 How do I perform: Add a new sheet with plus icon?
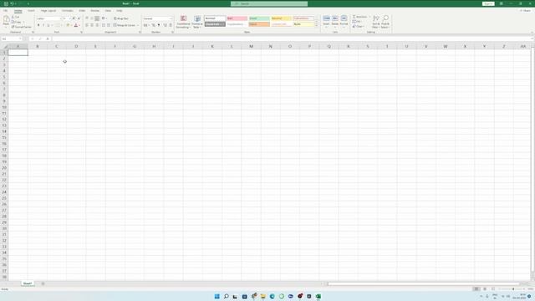[x=43, y=283]
